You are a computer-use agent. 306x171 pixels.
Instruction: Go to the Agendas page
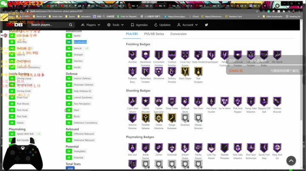point(139,25)
